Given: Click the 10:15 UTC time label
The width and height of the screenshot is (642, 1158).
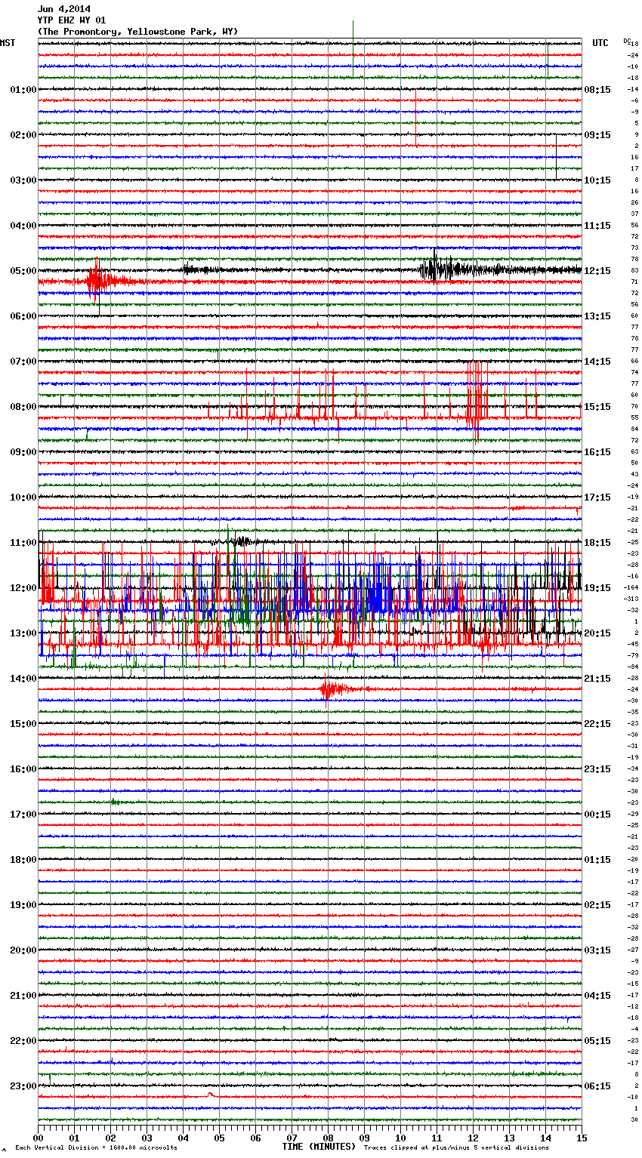Looking at the screenshot, I should point(597,180).
